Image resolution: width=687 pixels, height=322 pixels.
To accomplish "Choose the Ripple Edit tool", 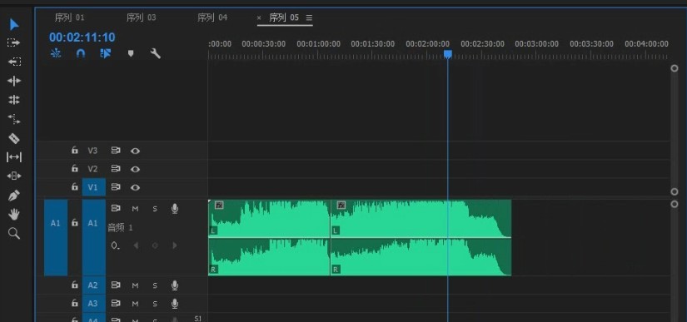I will click(14, 81).
